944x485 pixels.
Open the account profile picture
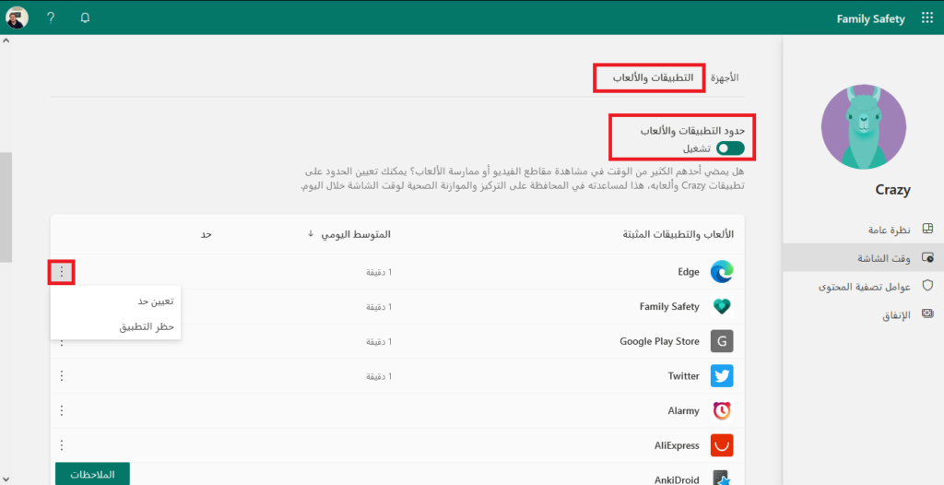pos(17,18)
